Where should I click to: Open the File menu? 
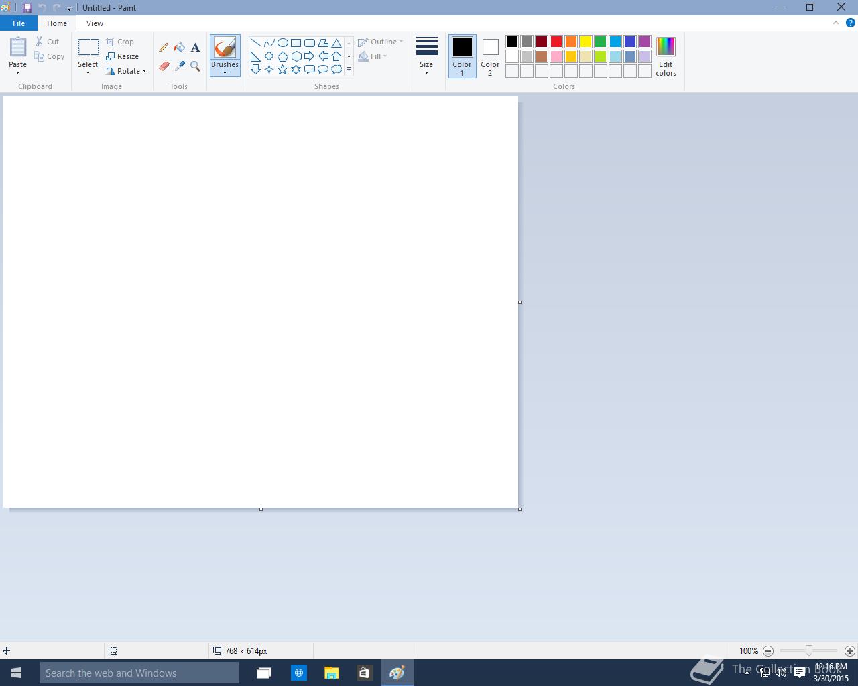pos(19,23)
